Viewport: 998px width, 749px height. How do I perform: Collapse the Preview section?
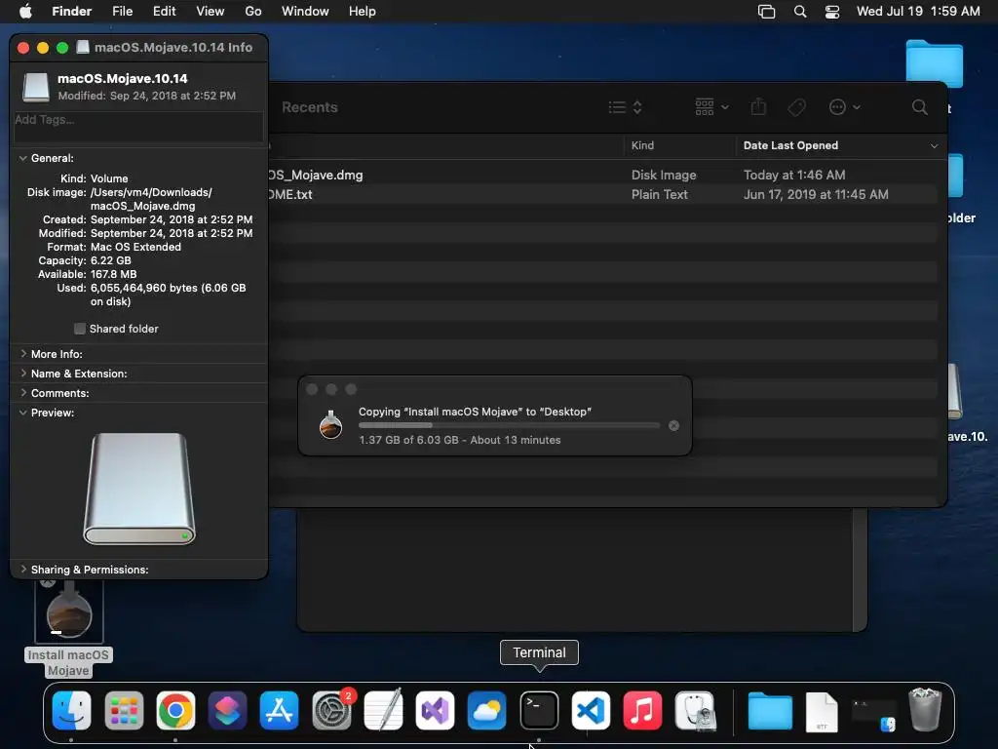tap(23, 413)
